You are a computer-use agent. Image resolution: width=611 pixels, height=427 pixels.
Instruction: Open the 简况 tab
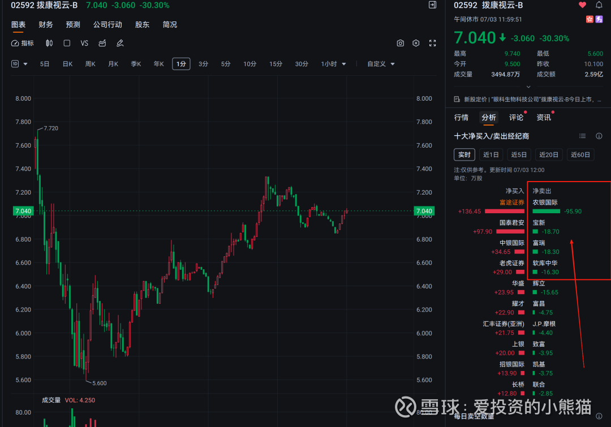(x=170, y=24)
